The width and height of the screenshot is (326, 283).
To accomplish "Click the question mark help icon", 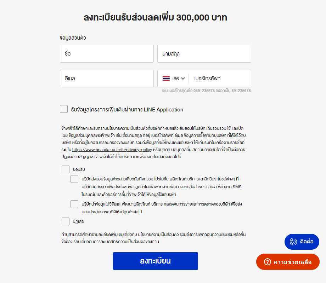I will pos(268,262).
